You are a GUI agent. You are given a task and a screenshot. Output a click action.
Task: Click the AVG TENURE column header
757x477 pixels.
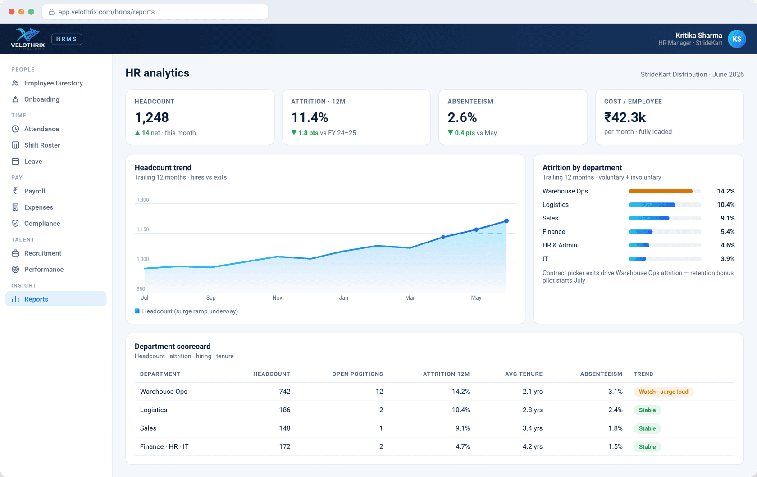pyautogui.click(x=524, y=374)
